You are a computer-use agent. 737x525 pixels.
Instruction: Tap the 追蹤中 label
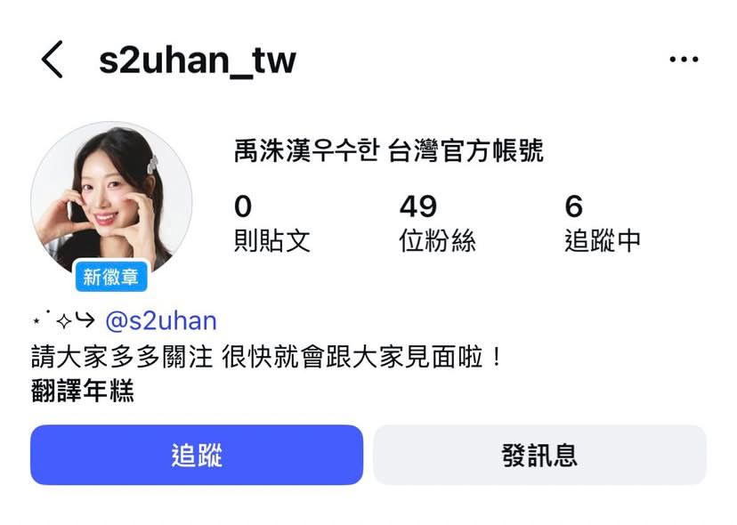603,240
